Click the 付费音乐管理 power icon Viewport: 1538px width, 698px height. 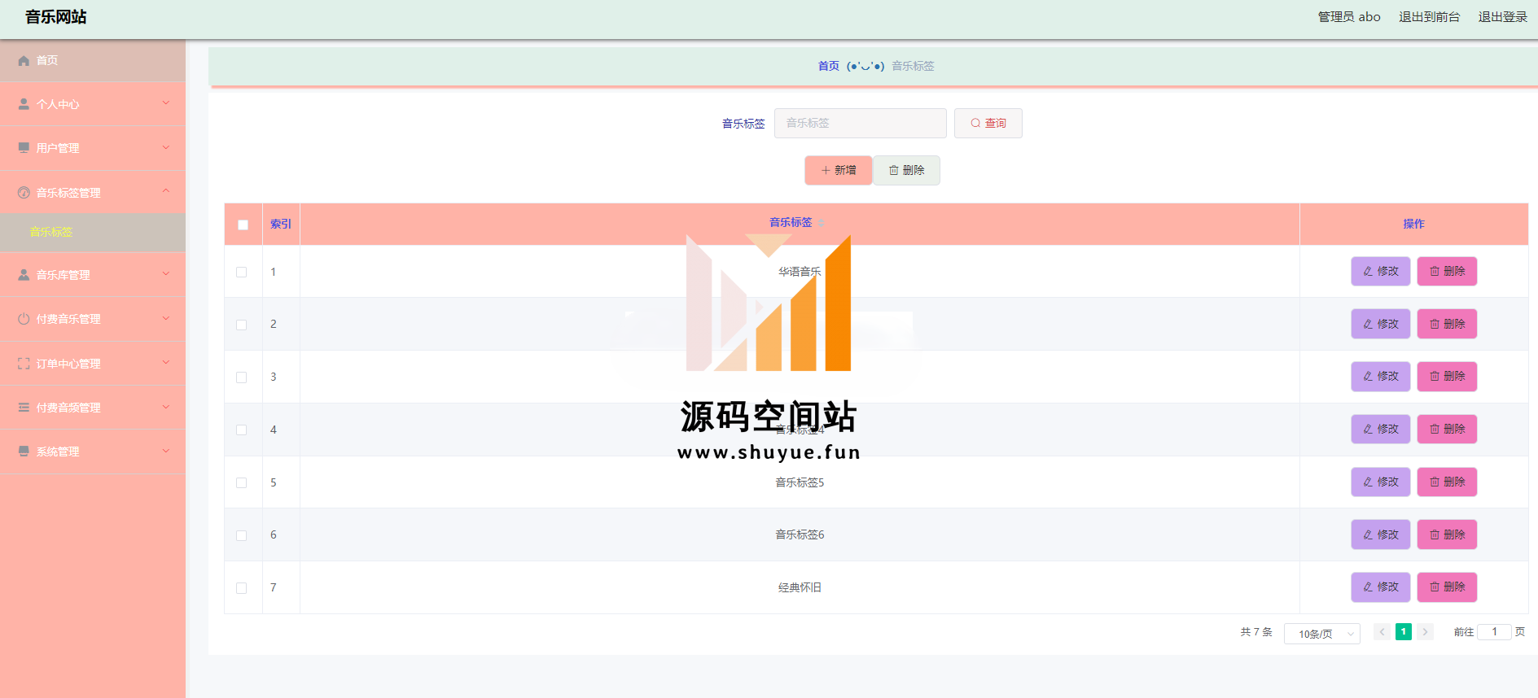(x=24, y=319)
